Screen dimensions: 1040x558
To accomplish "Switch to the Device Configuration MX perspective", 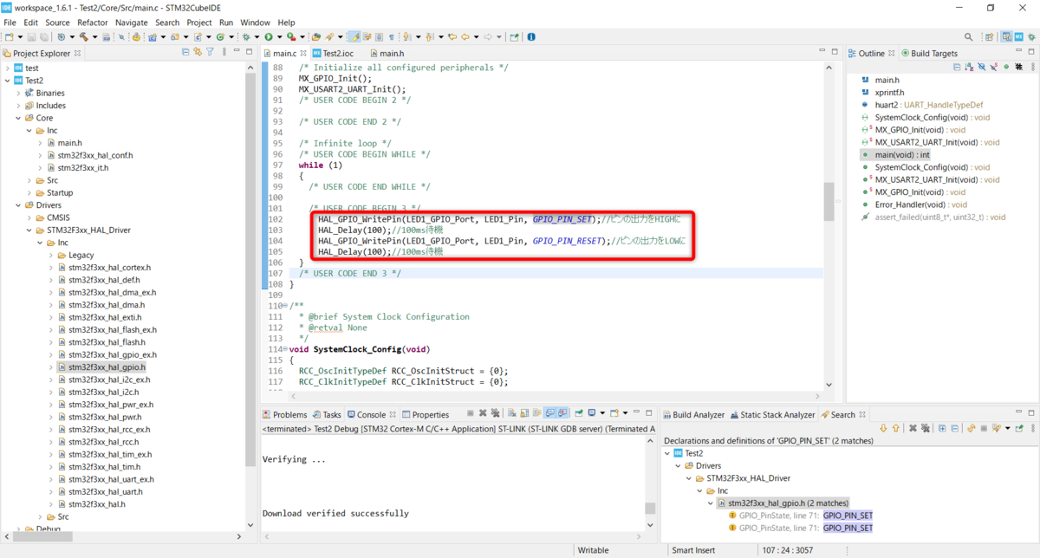I will point(1018,36).
